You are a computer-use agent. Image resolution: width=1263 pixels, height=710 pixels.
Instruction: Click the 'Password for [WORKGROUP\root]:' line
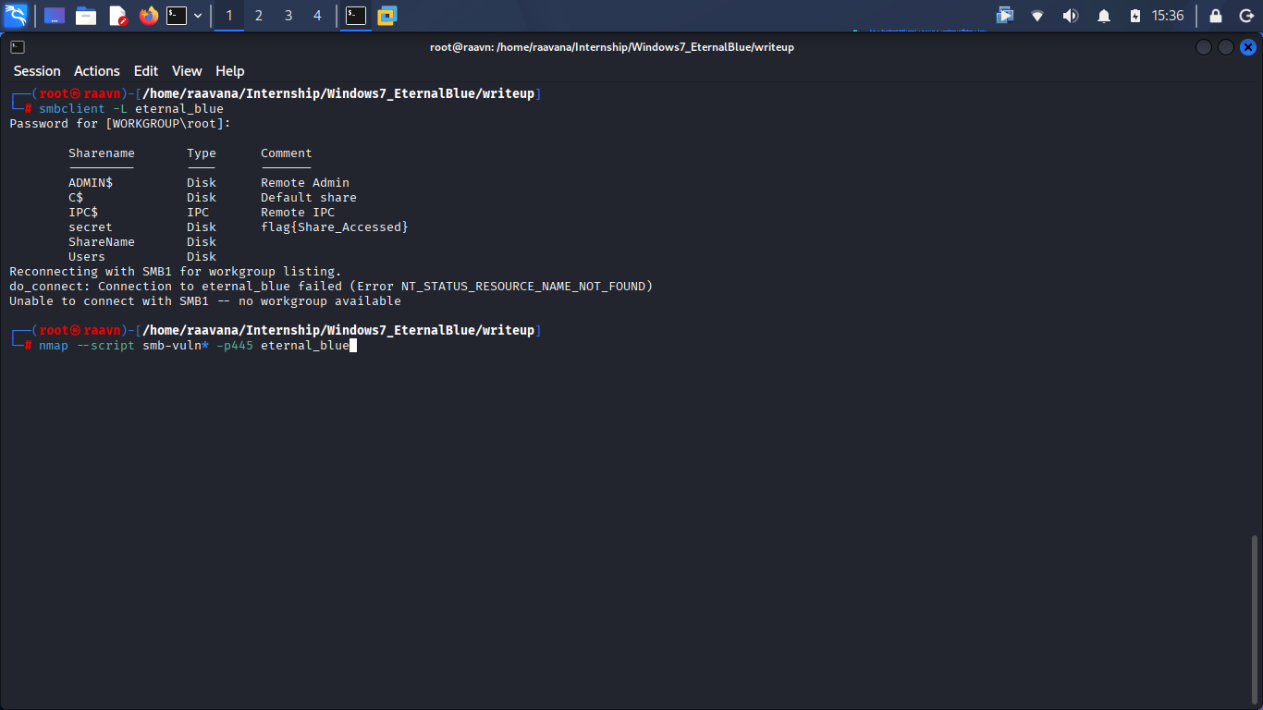click(120, 124)
